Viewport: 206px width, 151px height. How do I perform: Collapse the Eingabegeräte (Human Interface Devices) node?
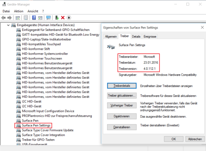click(8, 25)
